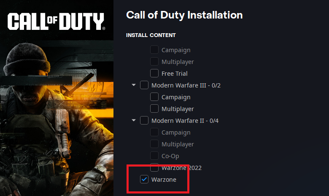Check the Co-Op checkbox
Viewport: 329px width, 196px height.
[154, 156]
